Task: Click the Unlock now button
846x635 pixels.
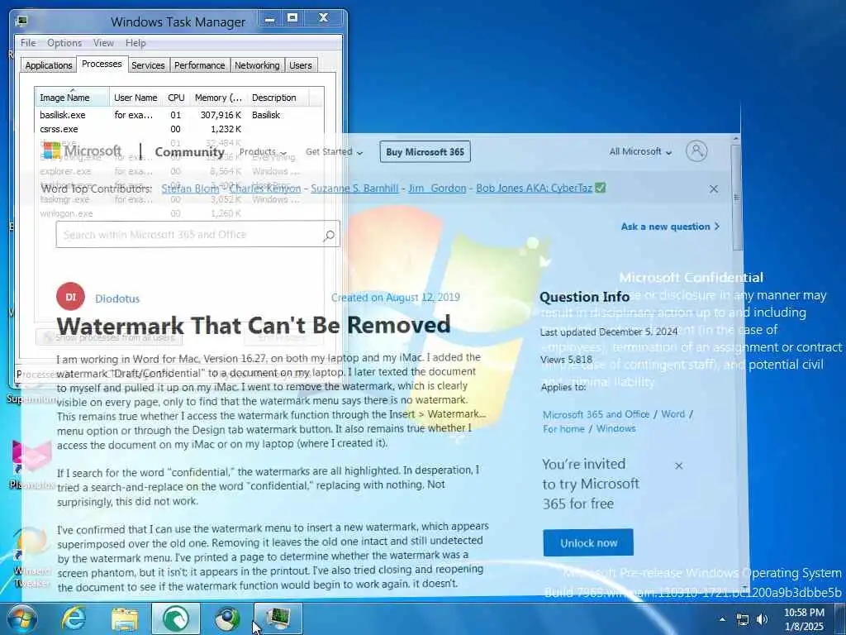Action: pos(588,542)
